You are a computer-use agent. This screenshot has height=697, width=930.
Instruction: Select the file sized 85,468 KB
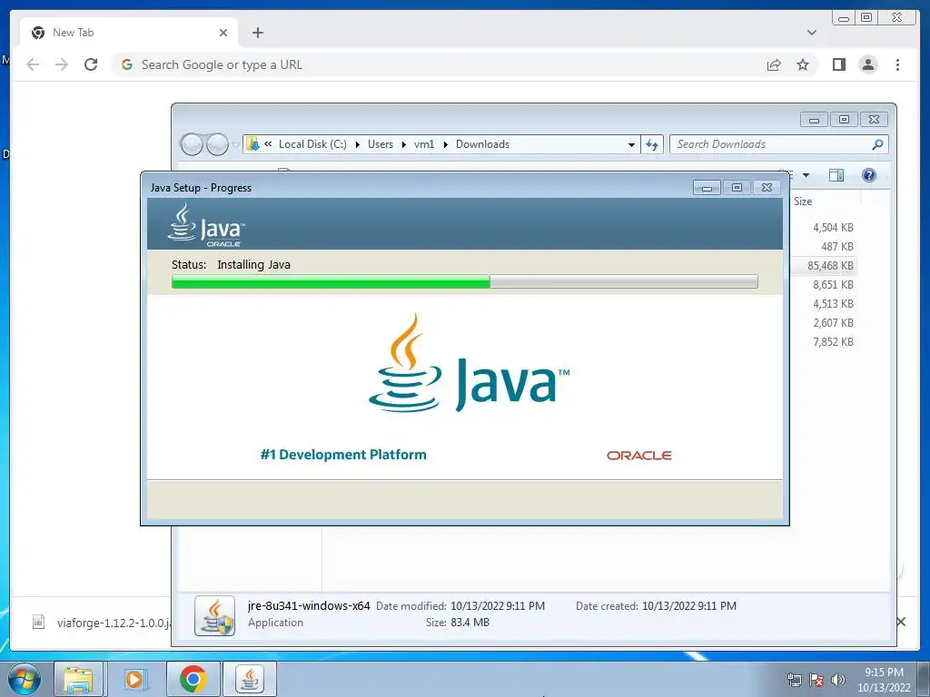830,266
